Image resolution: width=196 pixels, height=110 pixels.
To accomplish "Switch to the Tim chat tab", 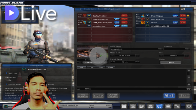I will click(91, 67).
